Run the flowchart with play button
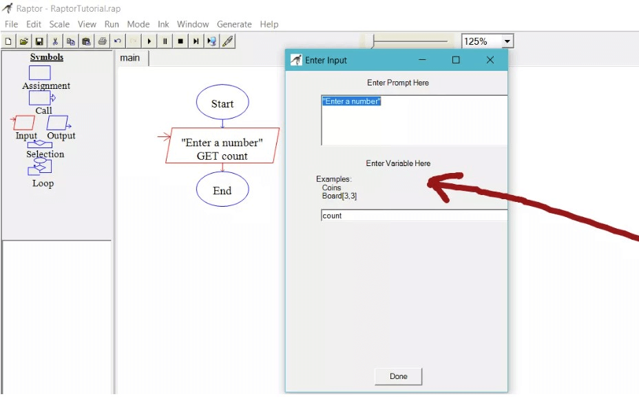639x410 pixels. (149, 41)
